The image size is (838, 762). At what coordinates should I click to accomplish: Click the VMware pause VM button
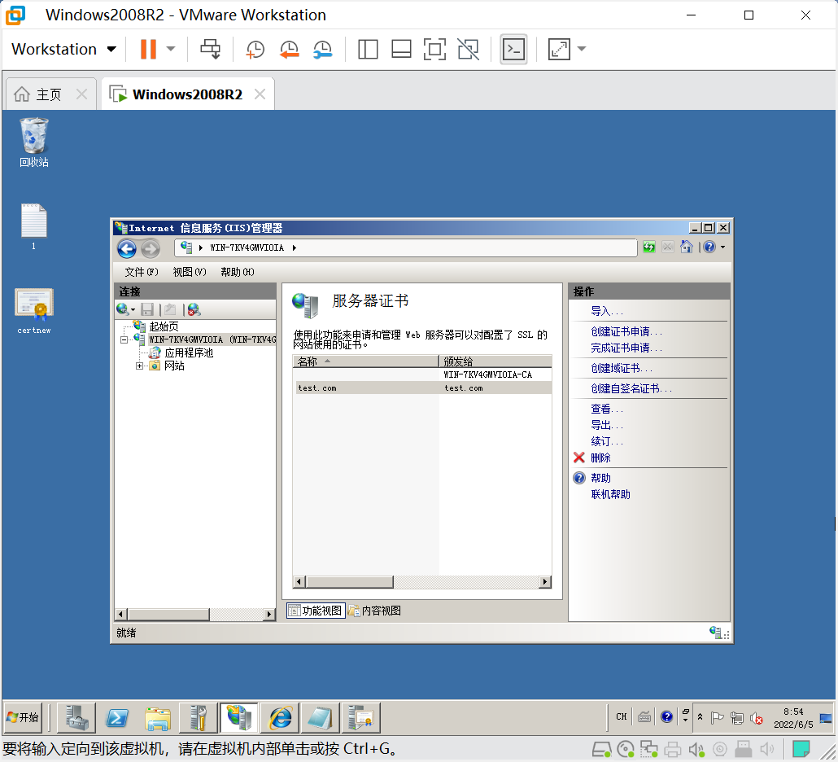148,49
